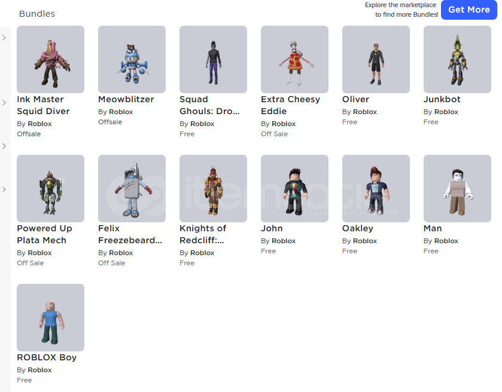Click Powered Up Plata Mech title
Viewport: 502px width, 392px height.
point(44,234)
